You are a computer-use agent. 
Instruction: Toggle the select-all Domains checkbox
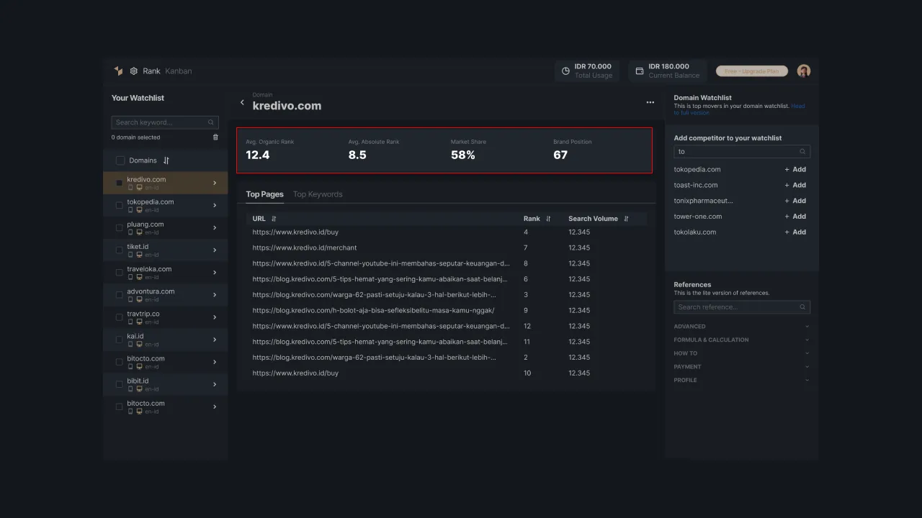(120, 160)
